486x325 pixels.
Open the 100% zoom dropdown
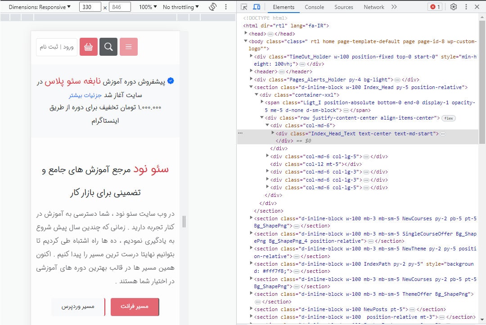point(148,7)
